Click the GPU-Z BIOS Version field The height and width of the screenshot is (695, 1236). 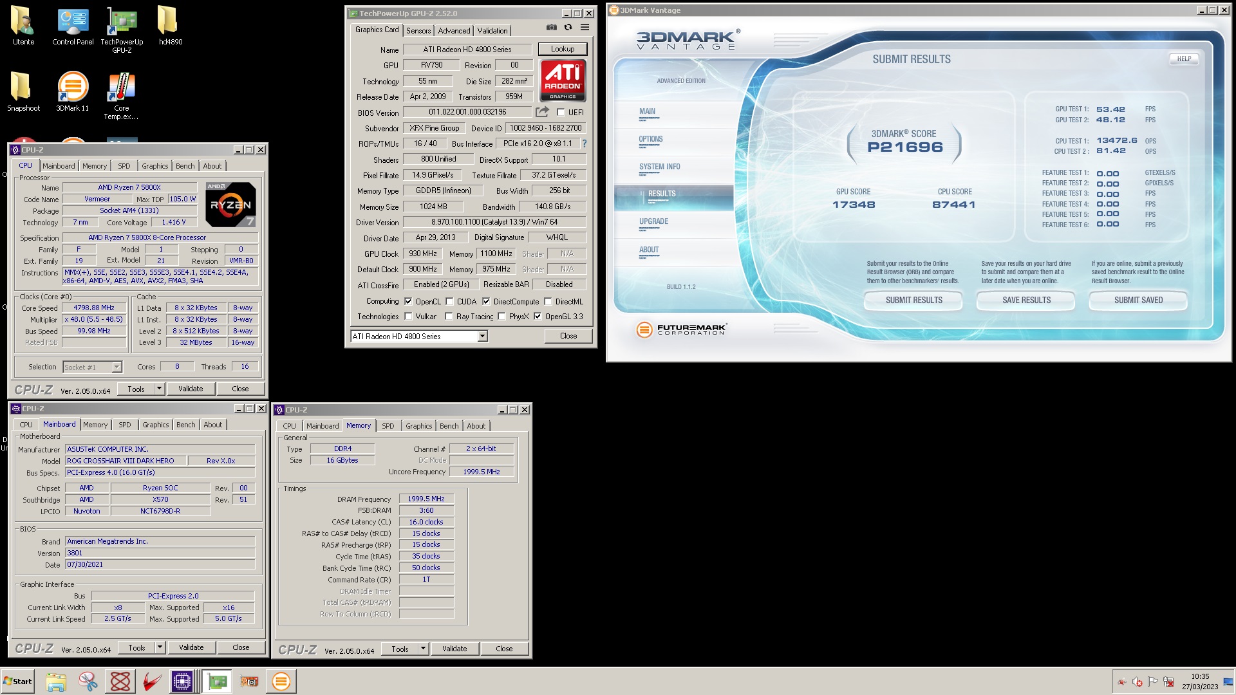pos(468,112)
